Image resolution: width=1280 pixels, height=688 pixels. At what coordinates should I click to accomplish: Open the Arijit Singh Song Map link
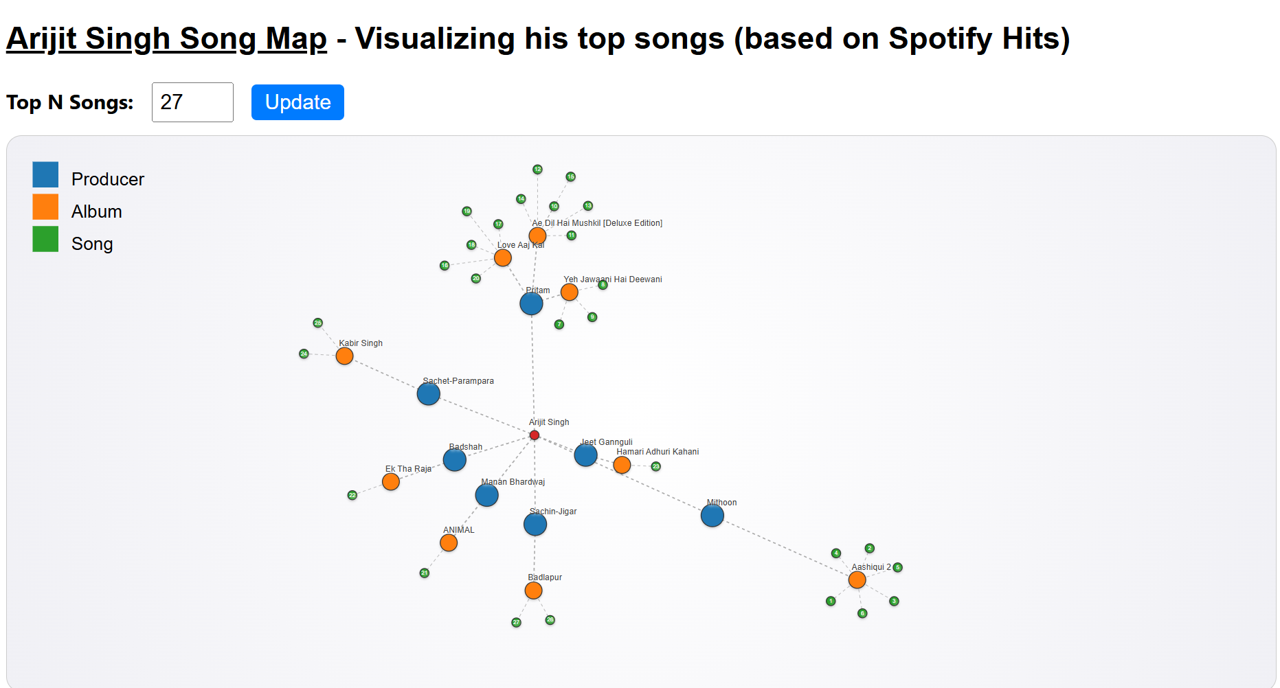[x=166, y=38]
